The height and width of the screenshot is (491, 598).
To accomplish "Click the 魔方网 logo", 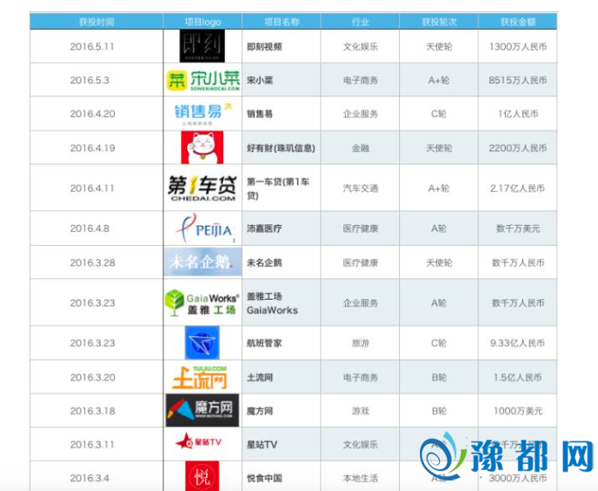I will tap(203, 410).
